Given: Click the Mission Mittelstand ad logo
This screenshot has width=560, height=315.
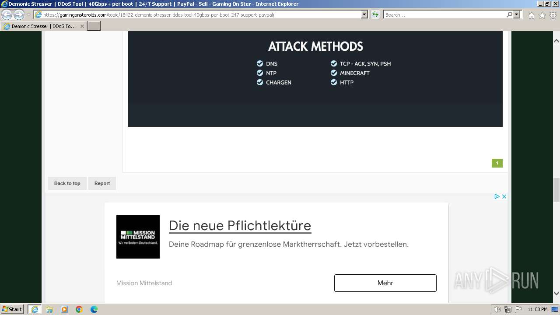Looking at the screenshot, I should [138, 237].
